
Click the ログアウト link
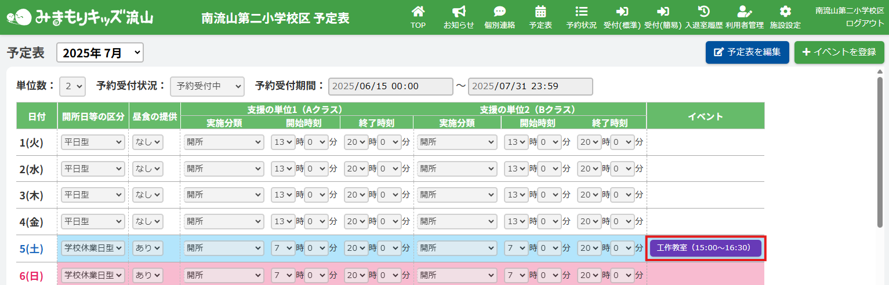tap(865, 23)
